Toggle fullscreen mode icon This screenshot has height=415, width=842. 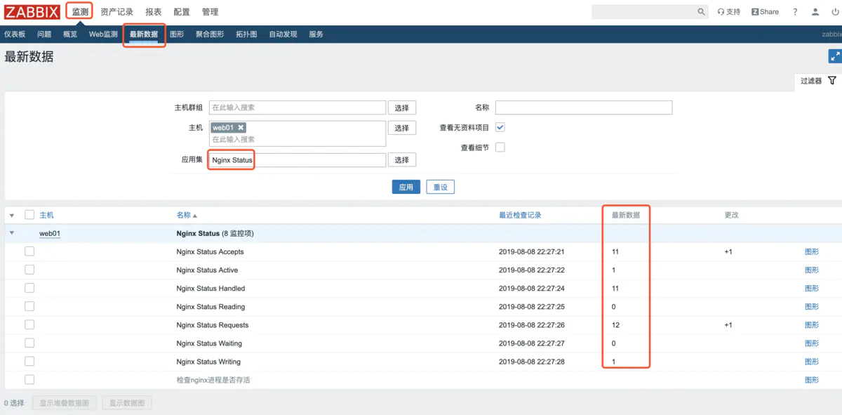[835, 57]
